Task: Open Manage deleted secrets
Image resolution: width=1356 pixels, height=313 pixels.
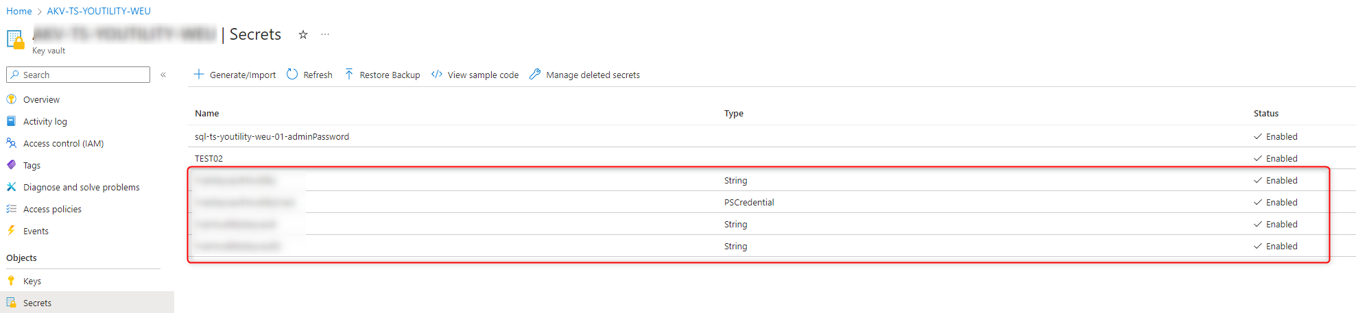Action: point(593,75)
